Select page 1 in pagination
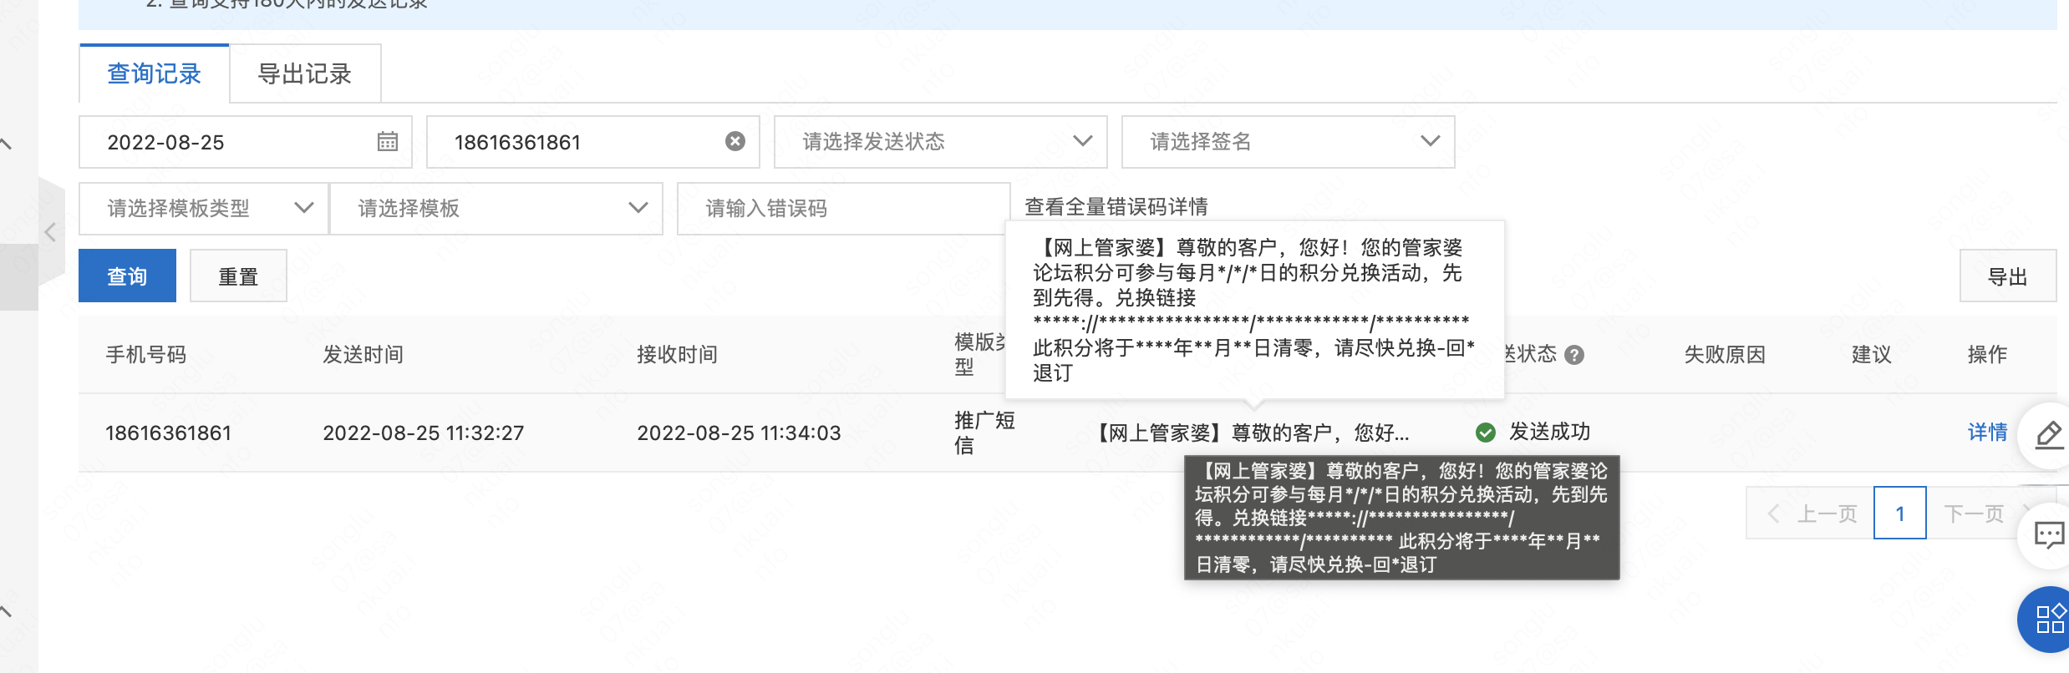This screenshot has height=673, width=2069. 1899,513
